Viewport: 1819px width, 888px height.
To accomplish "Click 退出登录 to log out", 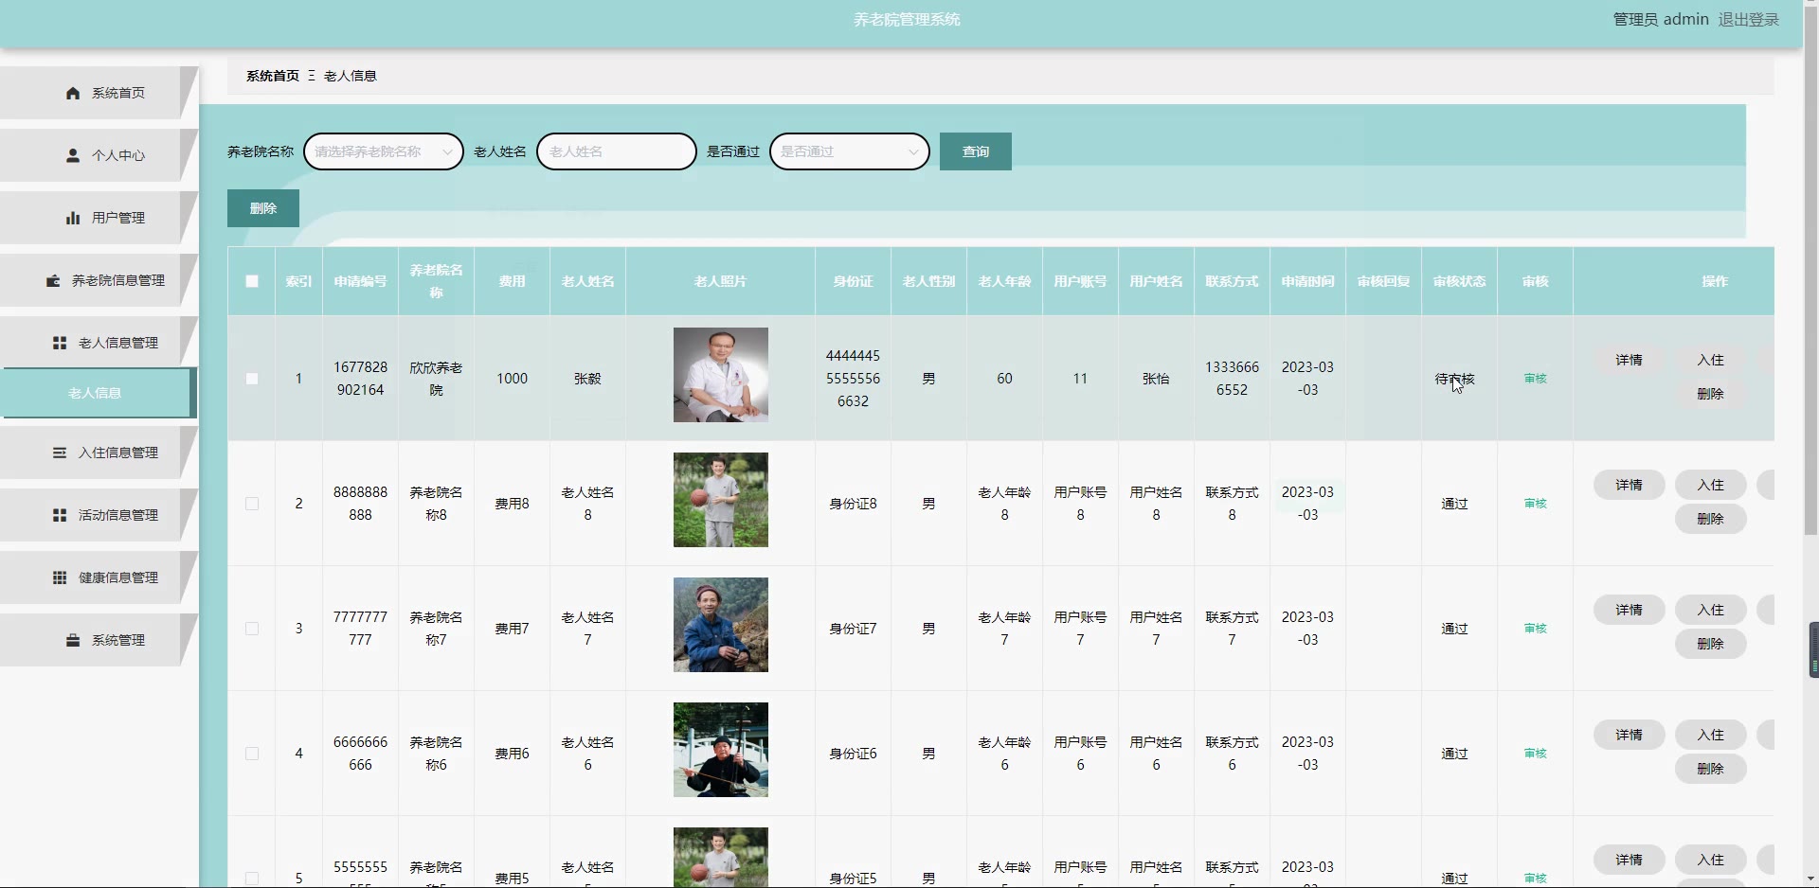I will point(1748,19).
